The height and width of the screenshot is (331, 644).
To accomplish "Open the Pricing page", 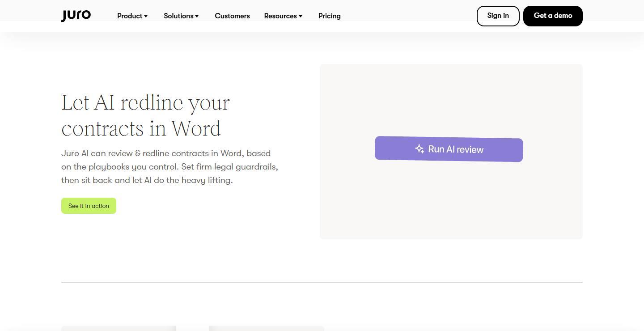I will 330,16.
